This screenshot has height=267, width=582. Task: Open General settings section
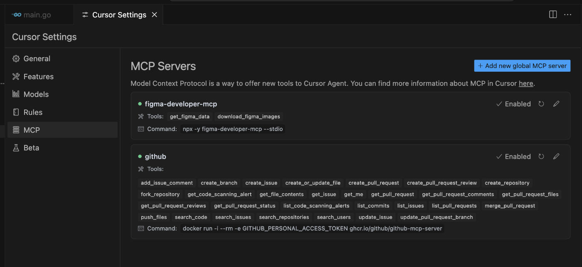click(62, 59)
